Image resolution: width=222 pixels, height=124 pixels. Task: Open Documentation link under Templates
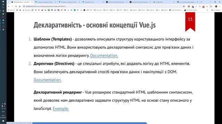pos(104,55)
